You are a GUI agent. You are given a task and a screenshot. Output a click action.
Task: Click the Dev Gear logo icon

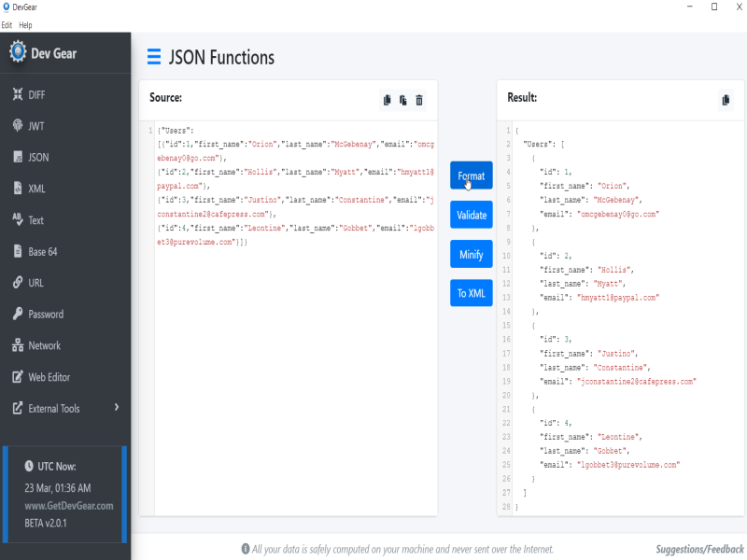point(18,51)
